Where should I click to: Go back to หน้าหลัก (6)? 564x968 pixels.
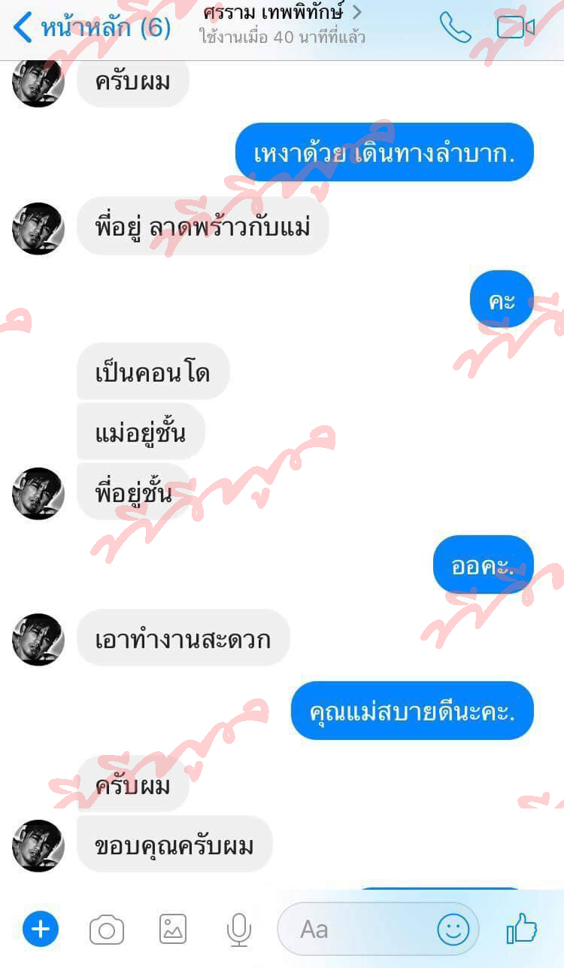click(92, 28)
